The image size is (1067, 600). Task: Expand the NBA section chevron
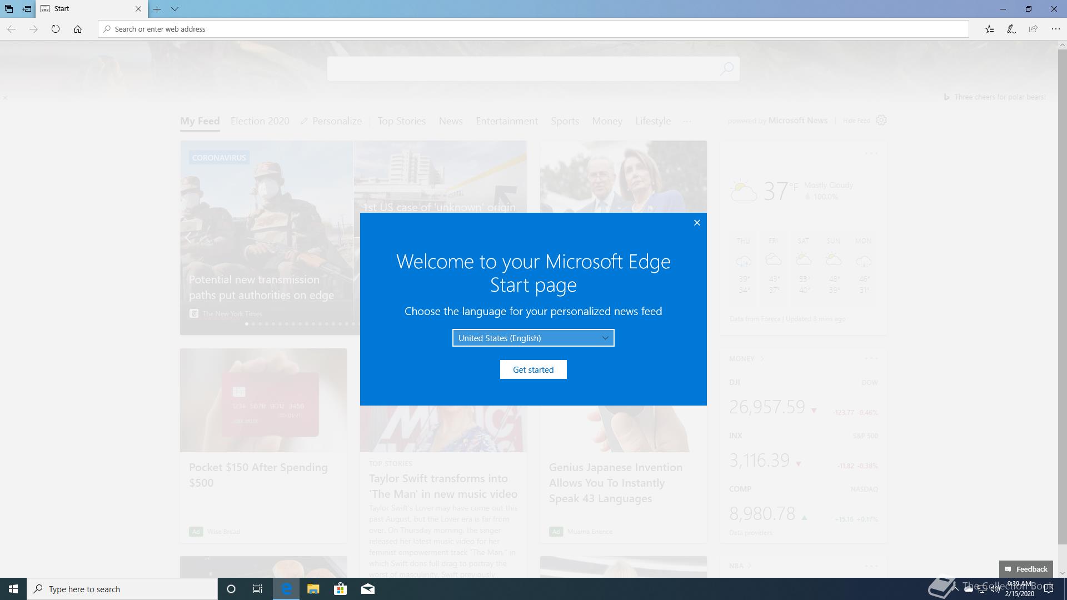pyautogui.click(x=750, y=566)
